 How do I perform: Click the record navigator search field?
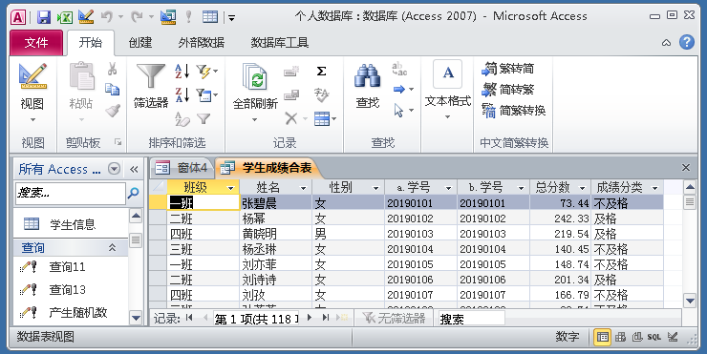tap(472, 319)
